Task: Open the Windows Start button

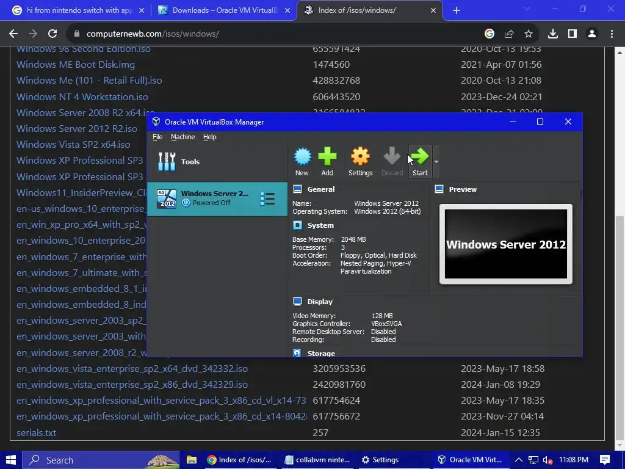Action: click(11, 460)
